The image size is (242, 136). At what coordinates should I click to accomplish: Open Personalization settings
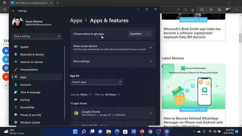[x=37, y=70]
